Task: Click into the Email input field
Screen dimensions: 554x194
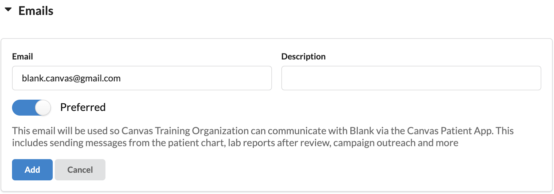Action: point(142,78)
